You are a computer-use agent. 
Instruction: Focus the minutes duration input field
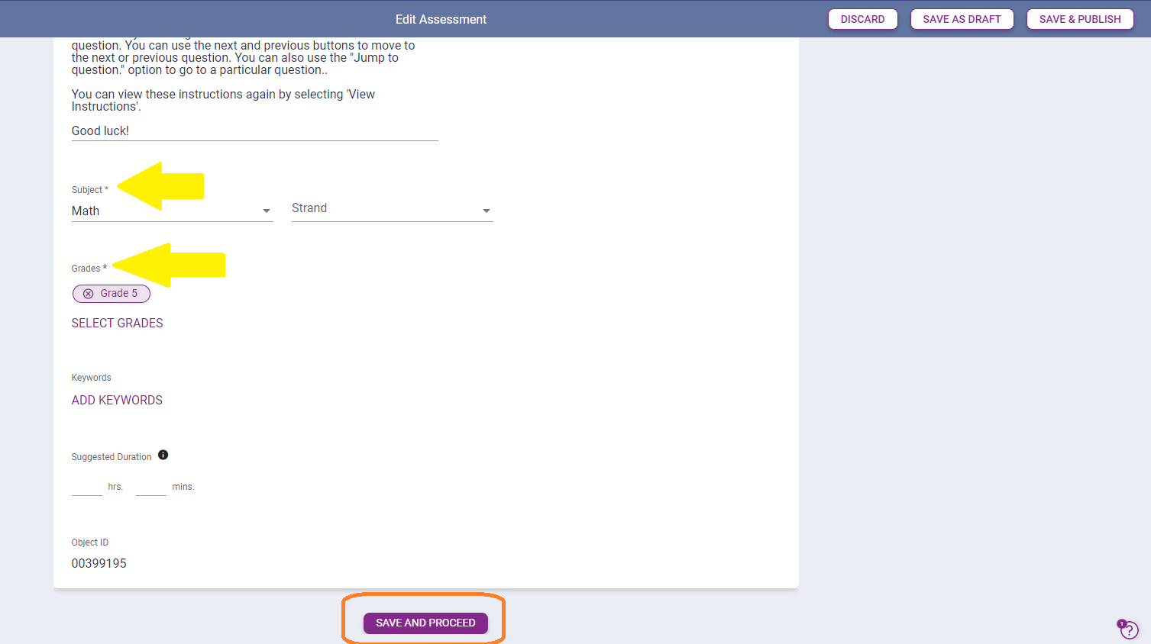click(x=150, y=487)
